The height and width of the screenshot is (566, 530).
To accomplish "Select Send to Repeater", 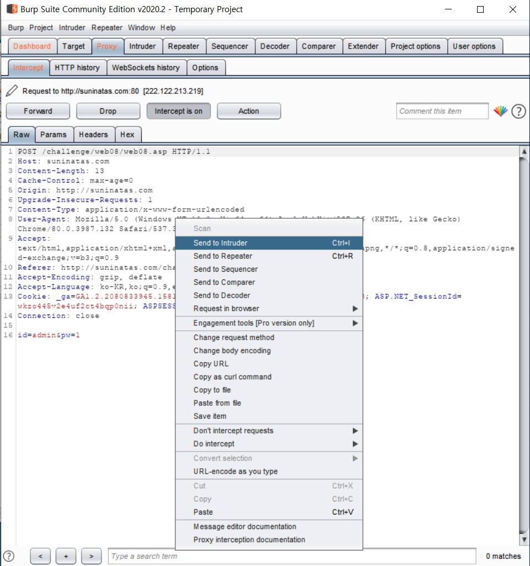I will point(269,256).
